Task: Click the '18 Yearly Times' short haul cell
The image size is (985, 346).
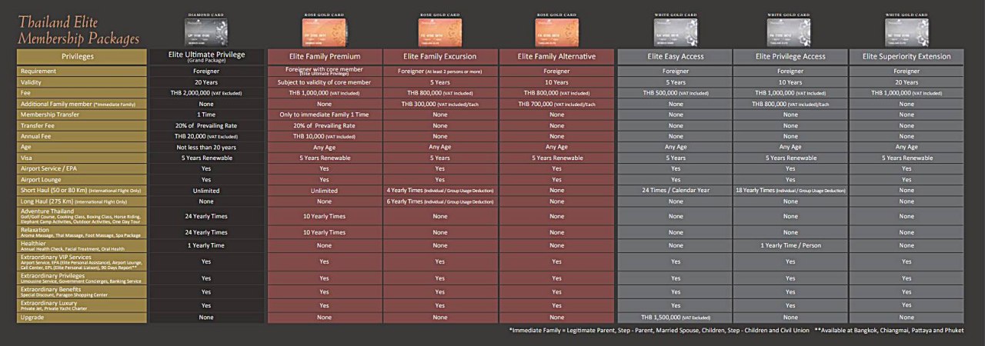Action: click(x=790, y=190)
